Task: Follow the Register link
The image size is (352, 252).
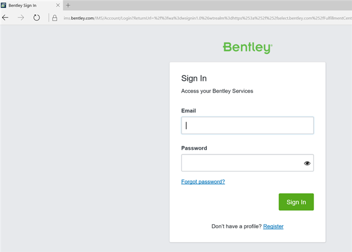Action: (273, 226)
